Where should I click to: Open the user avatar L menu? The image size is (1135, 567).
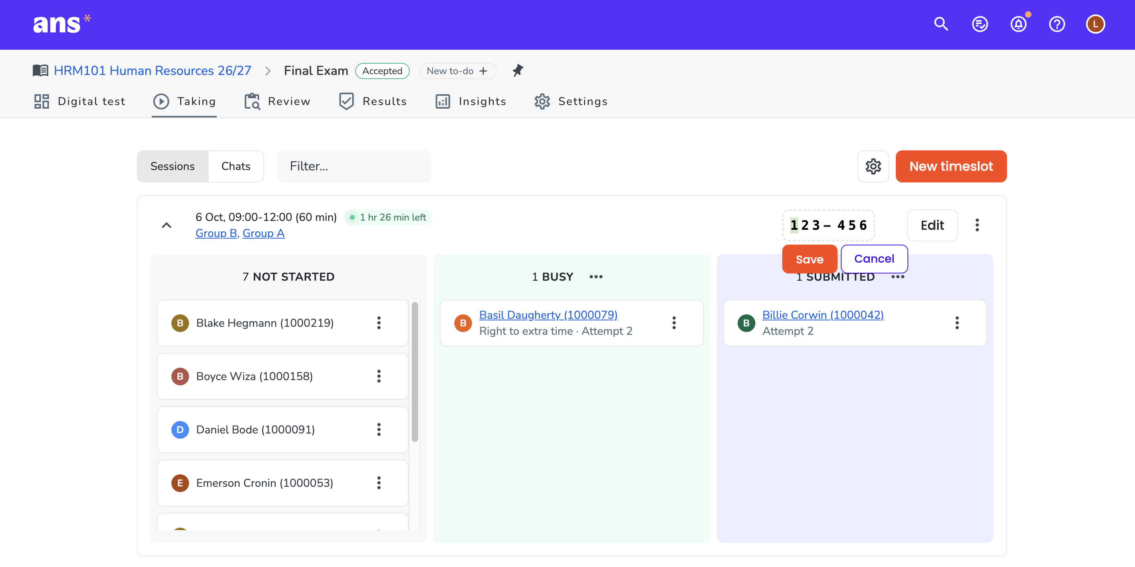[1095, 24]
